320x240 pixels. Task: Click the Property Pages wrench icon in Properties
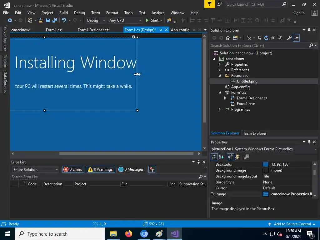click(247, 157)
